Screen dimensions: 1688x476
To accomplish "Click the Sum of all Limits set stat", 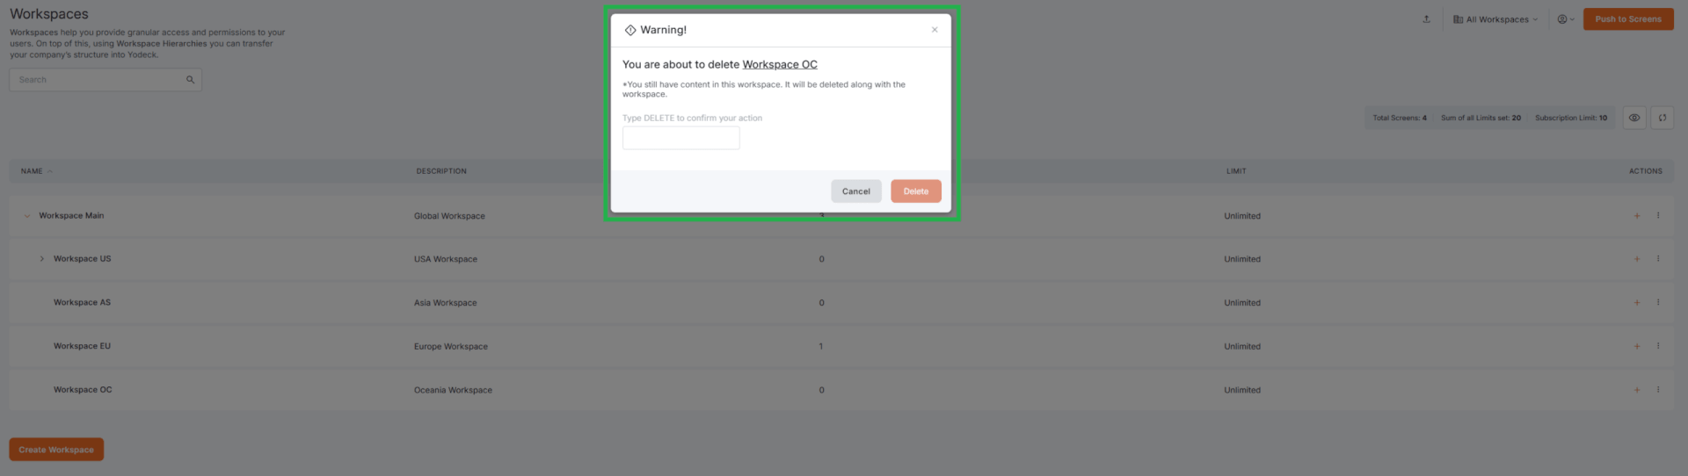I will click(x=1481, y=118).
